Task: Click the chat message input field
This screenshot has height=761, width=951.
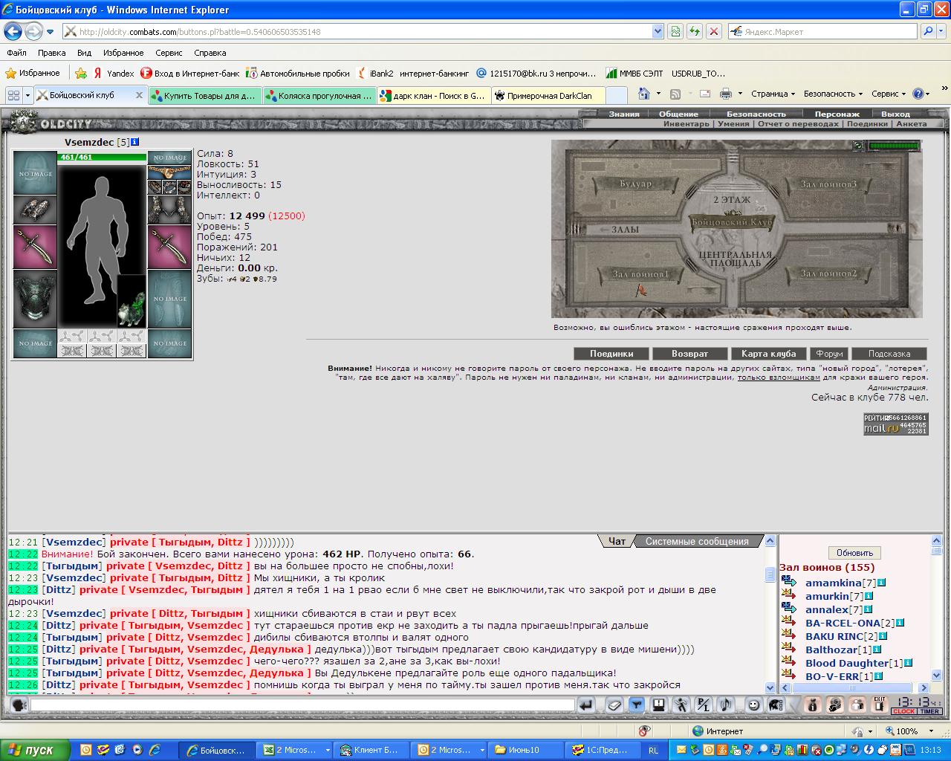Action: 302,705
